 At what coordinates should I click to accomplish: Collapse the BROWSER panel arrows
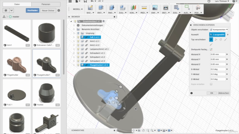click(x=69, y=17)
